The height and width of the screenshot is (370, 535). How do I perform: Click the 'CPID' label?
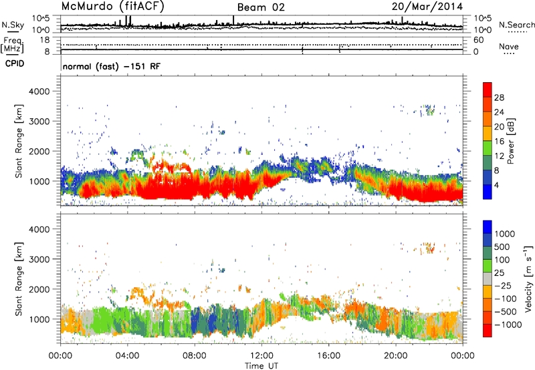coord(15,63)
